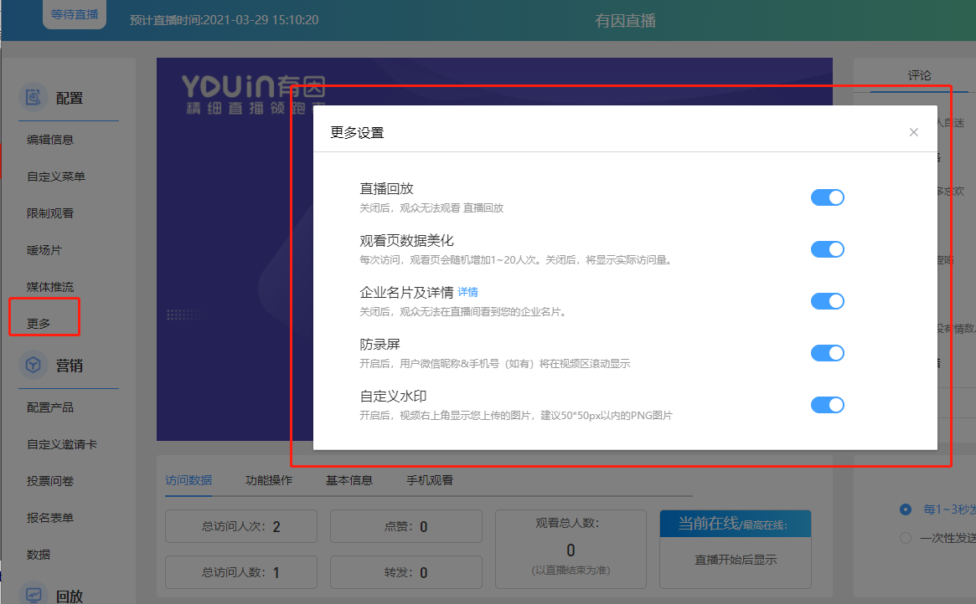This screenshot has height=604, width=976.
Task: Open the 详情 link beside 企业名片及详情
Action: [x=467, y=292]
